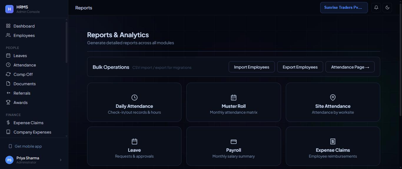Click the Awards trophy icon

[8, 103]
